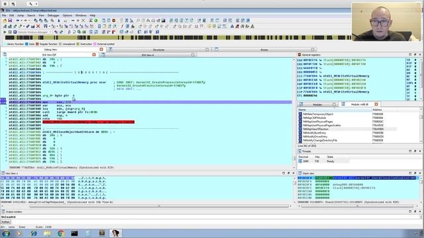
Task: Click the General registers panel icon
Action: pos(299,55)
